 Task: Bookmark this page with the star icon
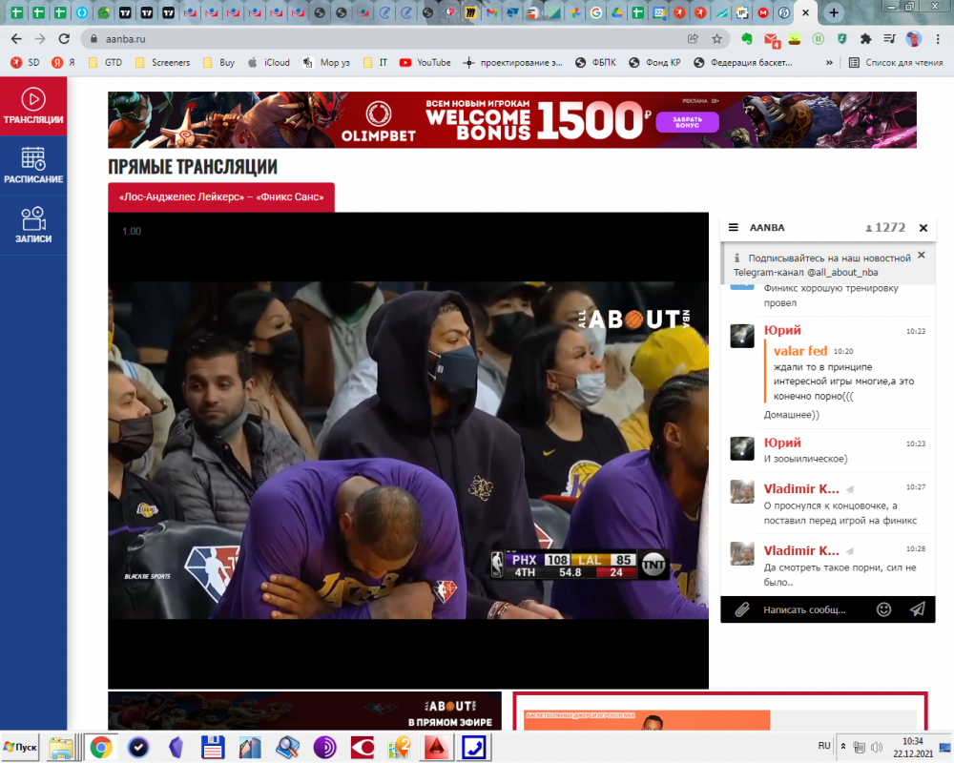[716, 39]
